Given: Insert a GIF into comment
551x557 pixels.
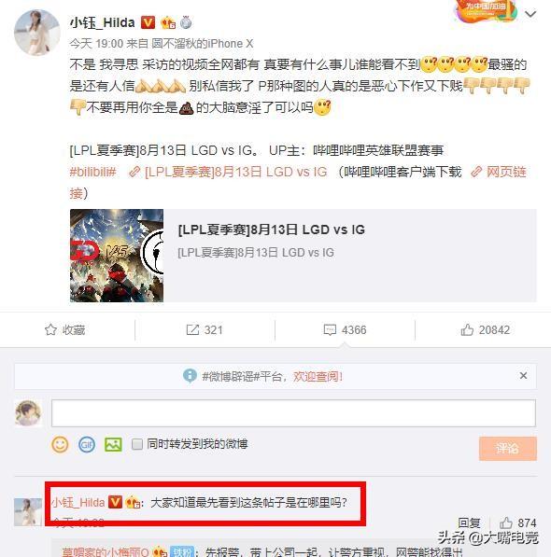Looking at the screenshot, I should 87,444.
